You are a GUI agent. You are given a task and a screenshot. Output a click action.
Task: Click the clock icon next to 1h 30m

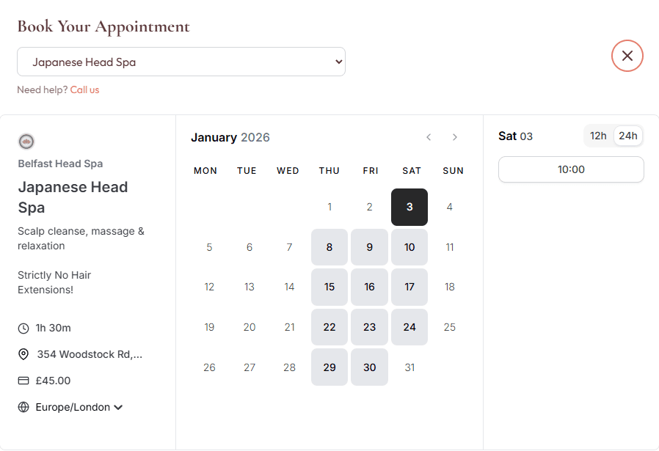pos(23,328)
